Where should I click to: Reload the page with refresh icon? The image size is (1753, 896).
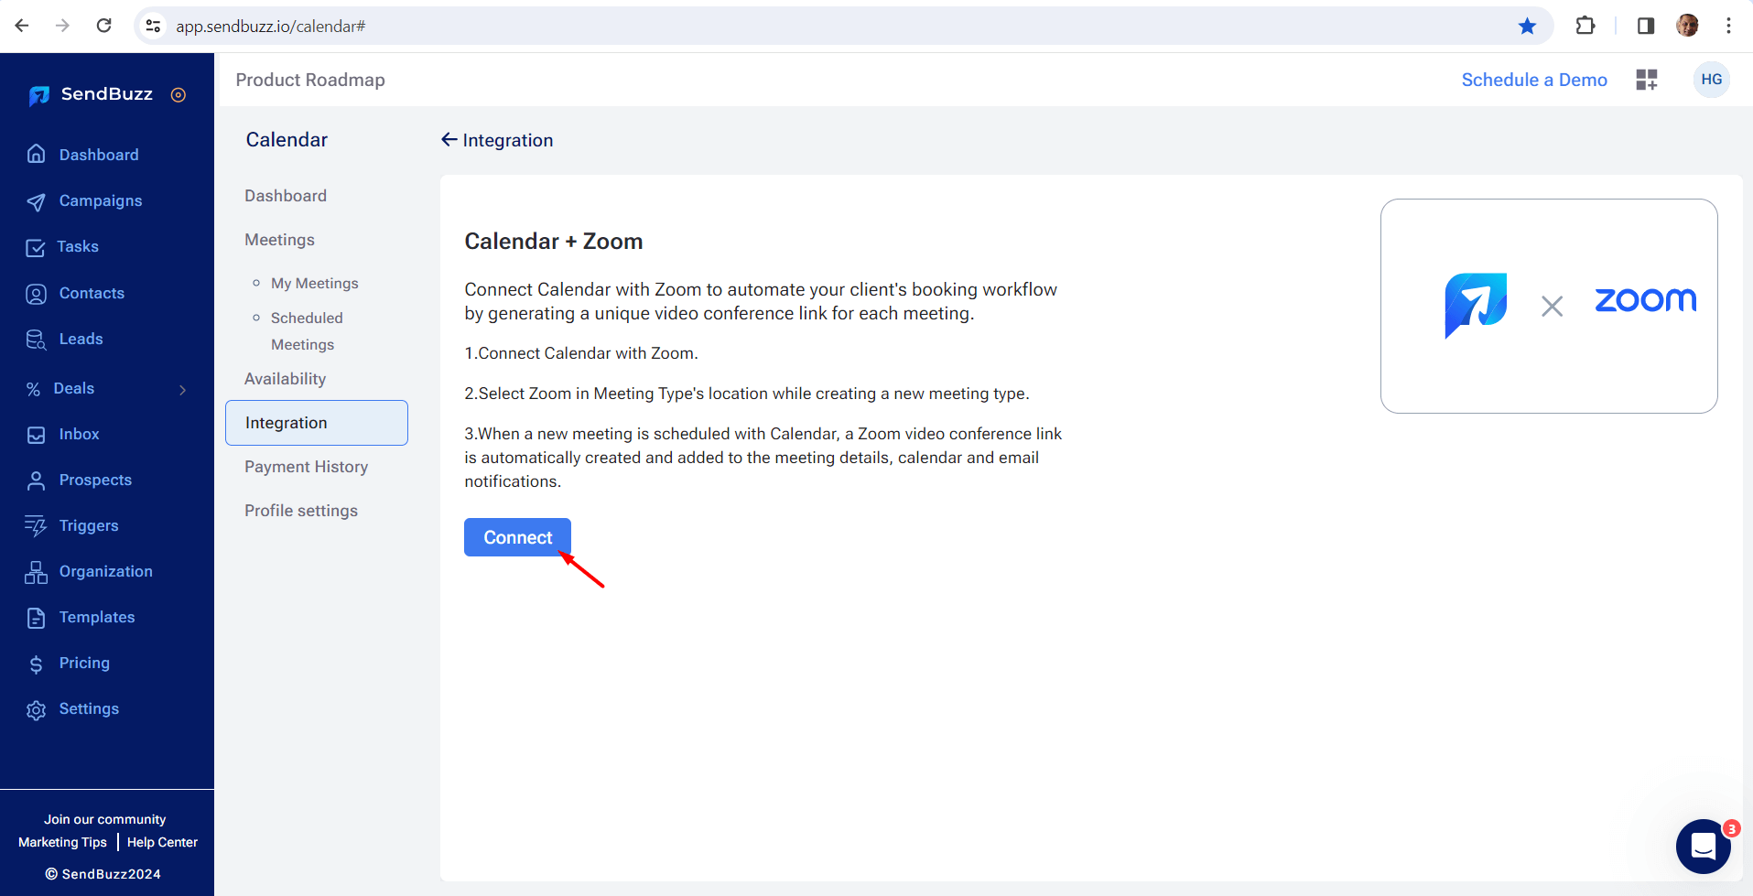point(104,26)
